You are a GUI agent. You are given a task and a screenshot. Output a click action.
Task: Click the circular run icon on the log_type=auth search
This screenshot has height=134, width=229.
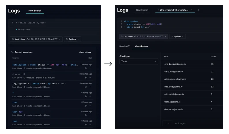point(86,87)
